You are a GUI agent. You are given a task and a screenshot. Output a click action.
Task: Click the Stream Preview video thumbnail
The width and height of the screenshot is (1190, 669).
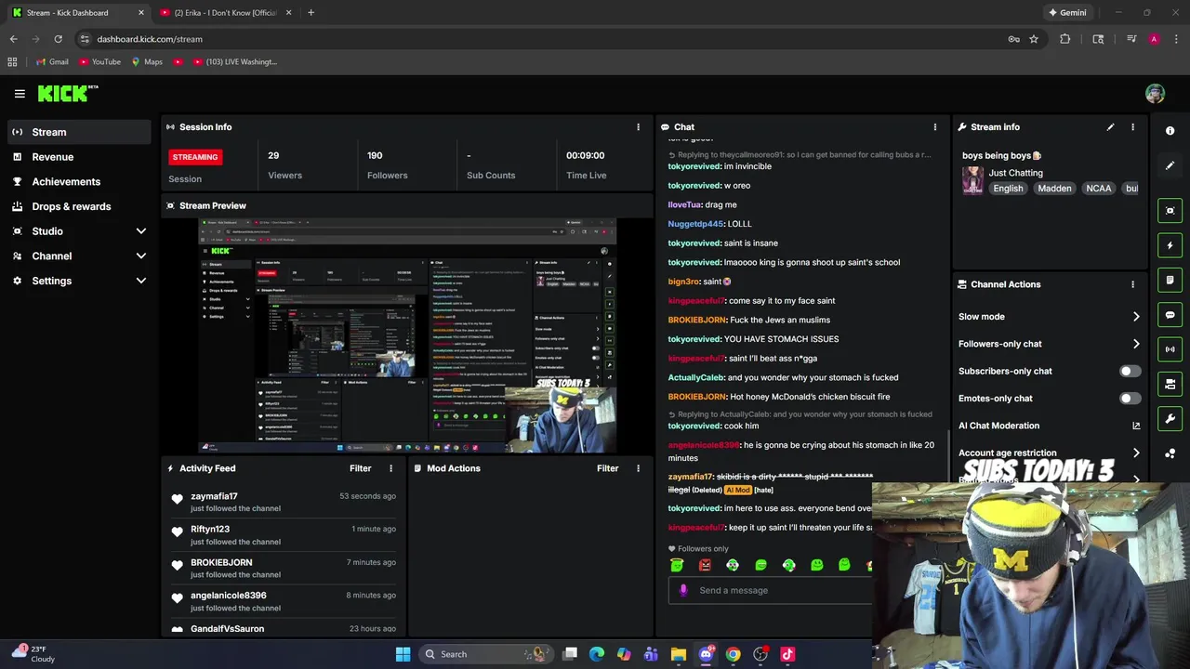[407, 335]
